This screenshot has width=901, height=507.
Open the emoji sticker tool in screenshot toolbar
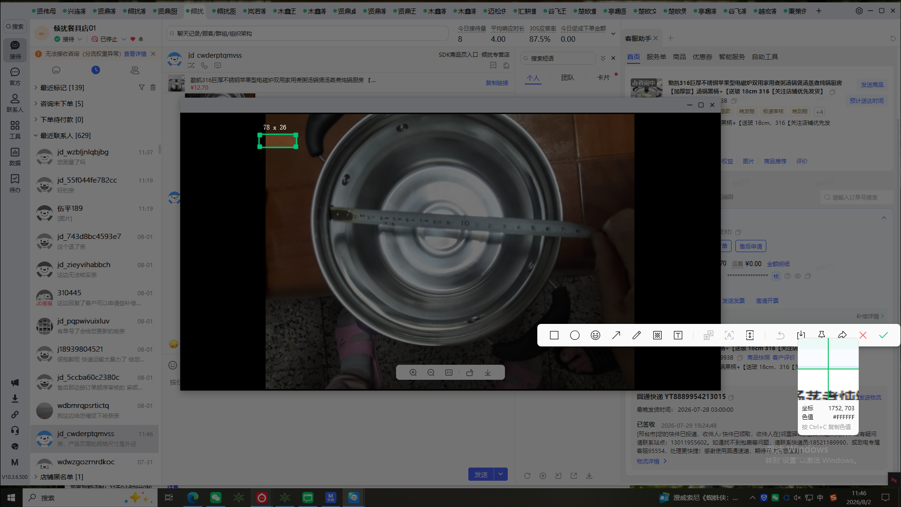(x=596, y=335)
